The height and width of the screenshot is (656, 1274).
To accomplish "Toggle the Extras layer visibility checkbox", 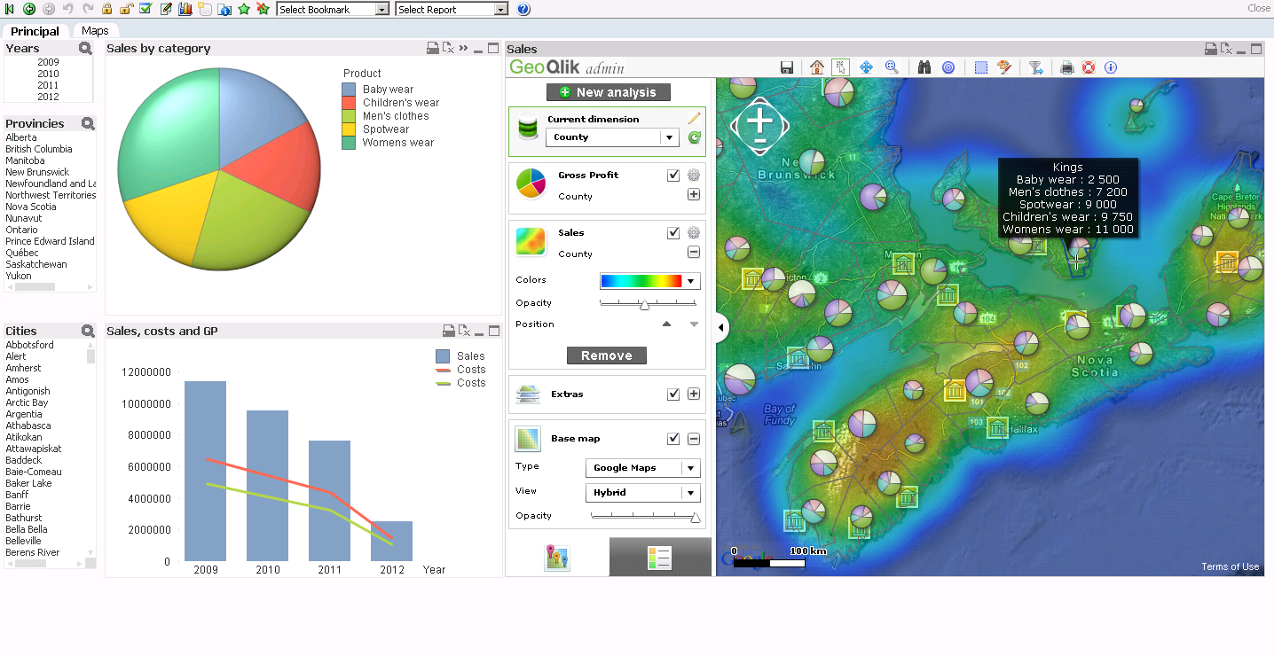I will (673, 394).
